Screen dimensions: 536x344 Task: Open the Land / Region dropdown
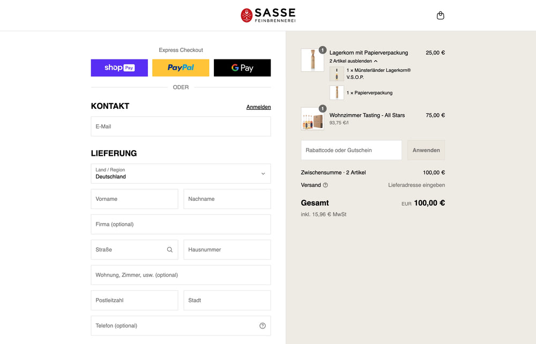coord(181,174)
